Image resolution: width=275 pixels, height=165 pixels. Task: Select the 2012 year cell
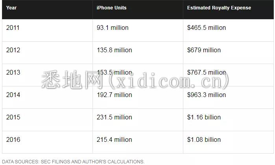coord(47,53)
